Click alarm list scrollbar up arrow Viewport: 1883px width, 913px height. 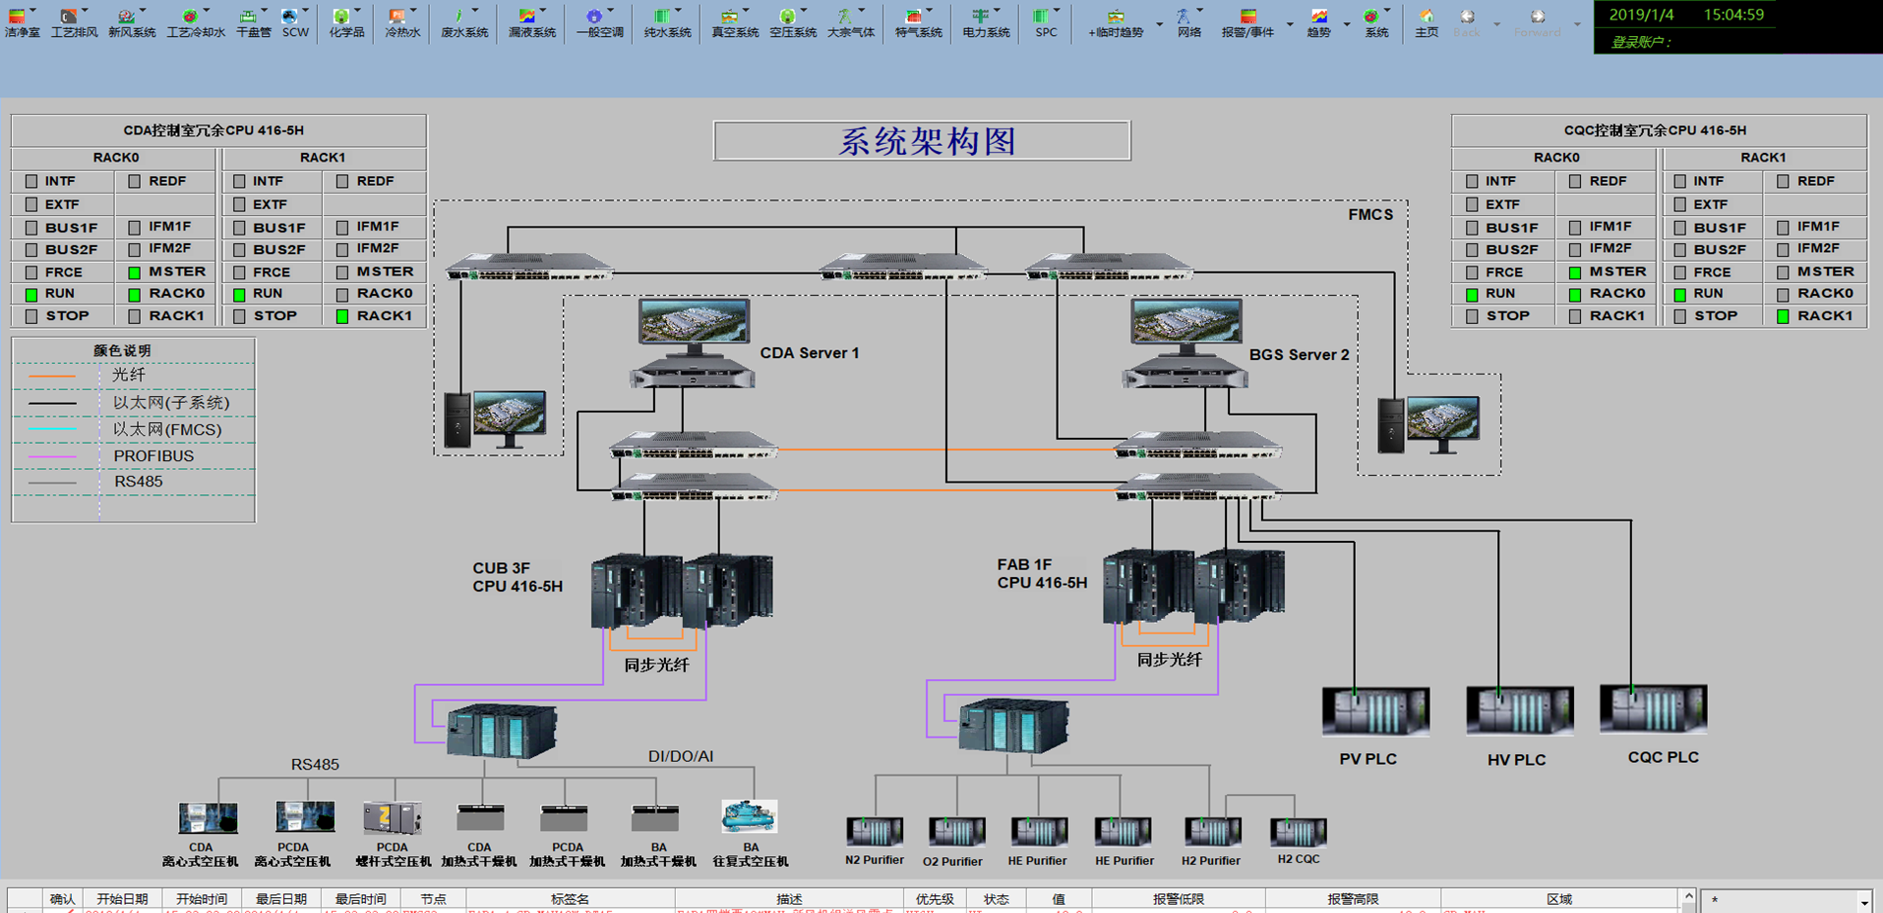(1688, 896)
